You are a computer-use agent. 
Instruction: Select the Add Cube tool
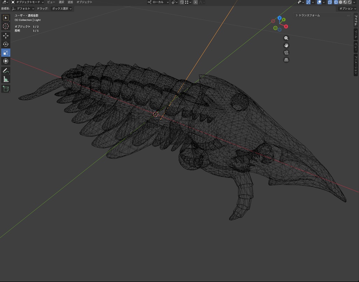6,89
